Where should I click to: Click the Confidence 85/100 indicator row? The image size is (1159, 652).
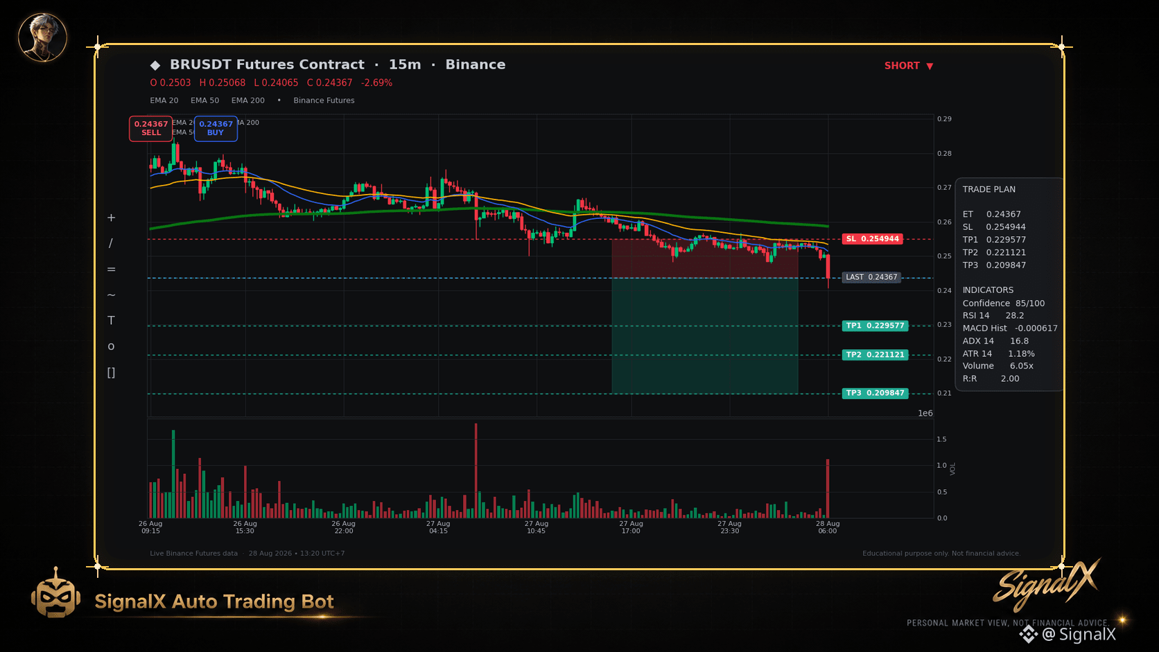click(x=1004, y=303)
